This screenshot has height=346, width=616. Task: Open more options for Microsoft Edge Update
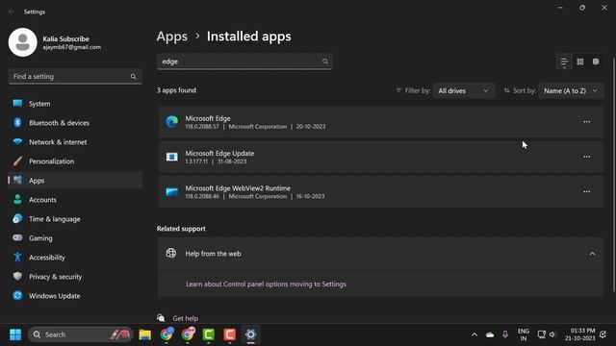tap(586, 157)
